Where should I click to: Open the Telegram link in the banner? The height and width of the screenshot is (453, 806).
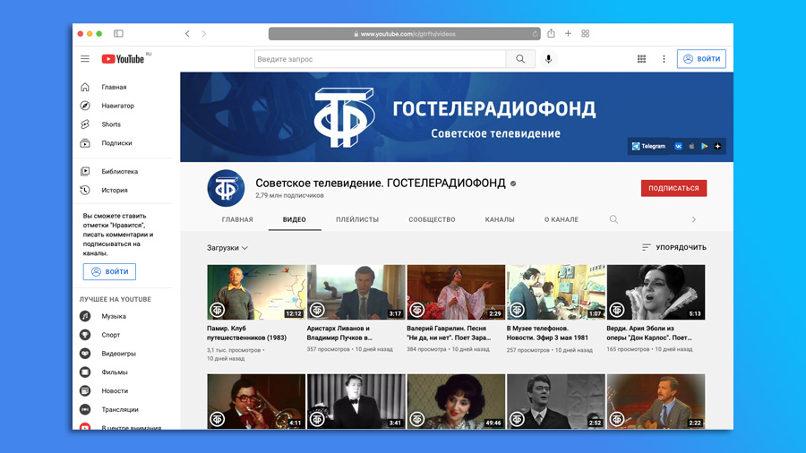648,147
